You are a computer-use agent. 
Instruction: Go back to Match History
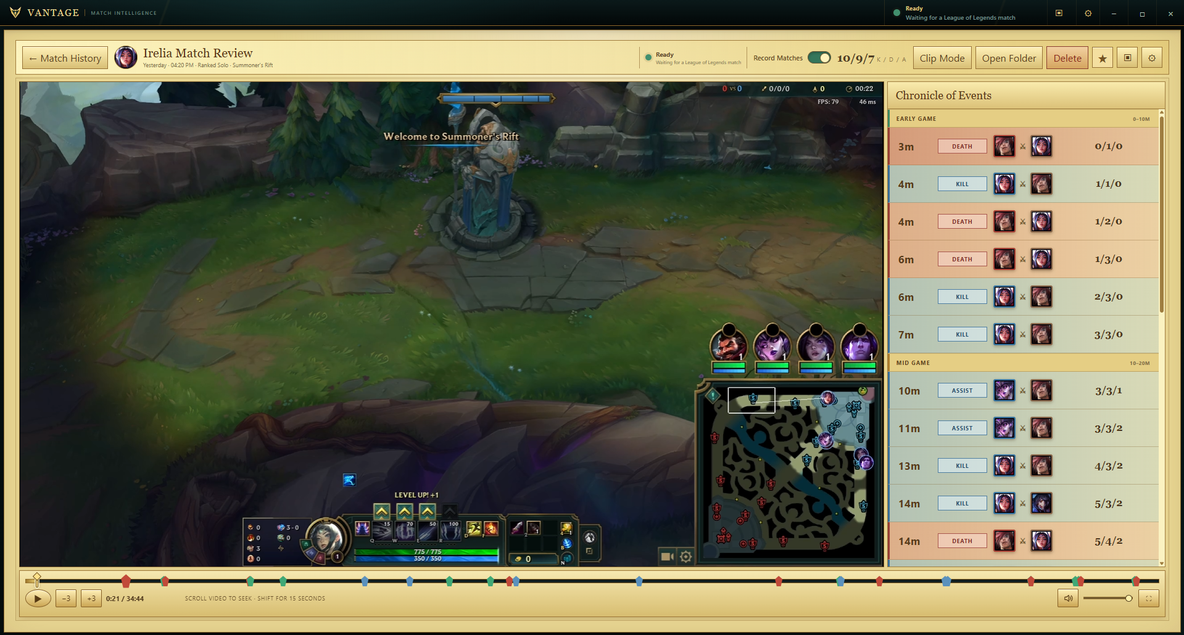click(65, 58)
